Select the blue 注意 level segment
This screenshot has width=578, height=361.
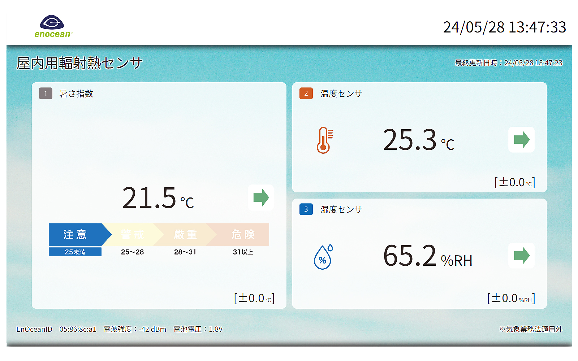click(x=76, y=235)
